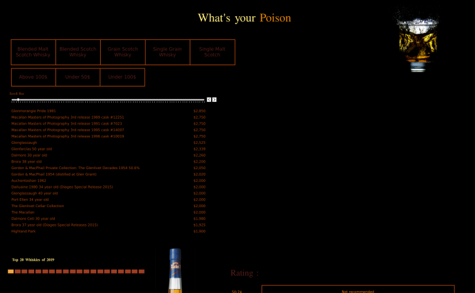
Task: Filter by Grain Scotch Whisky
Action: (x=123, y=52)
